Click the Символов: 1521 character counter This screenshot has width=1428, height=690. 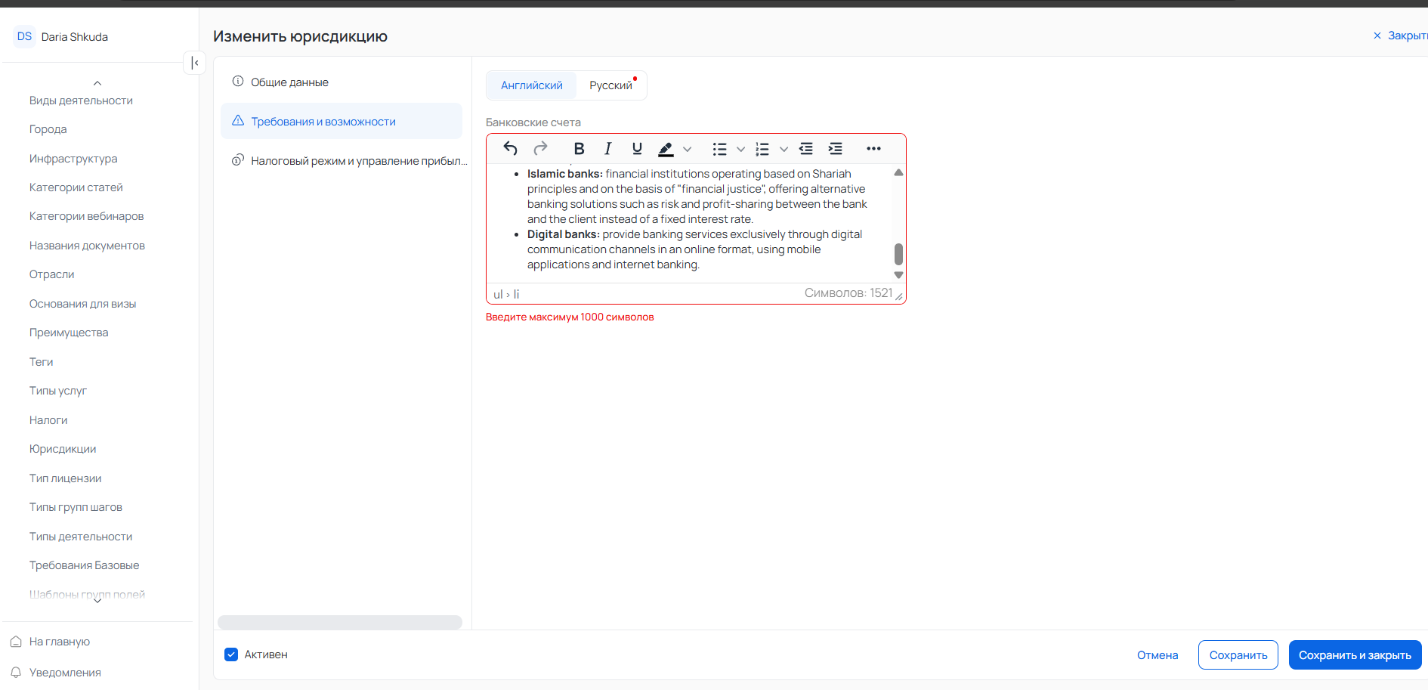click(848, 293)
